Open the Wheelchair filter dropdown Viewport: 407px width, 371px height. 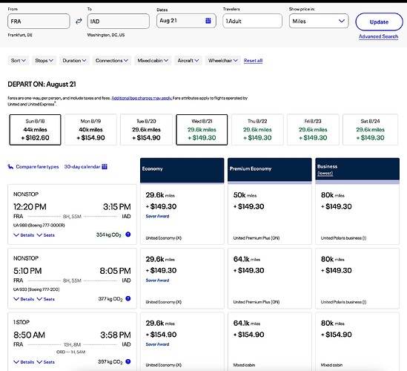tap(222, 60)
